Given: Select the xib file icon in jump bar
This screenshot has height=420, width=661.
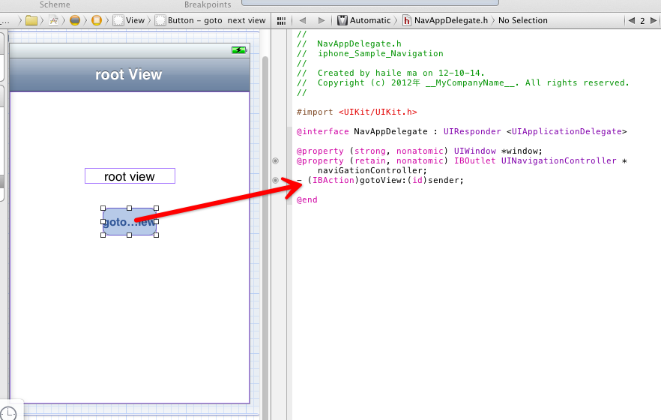Looking at the screenshot, I should (53, 20).
